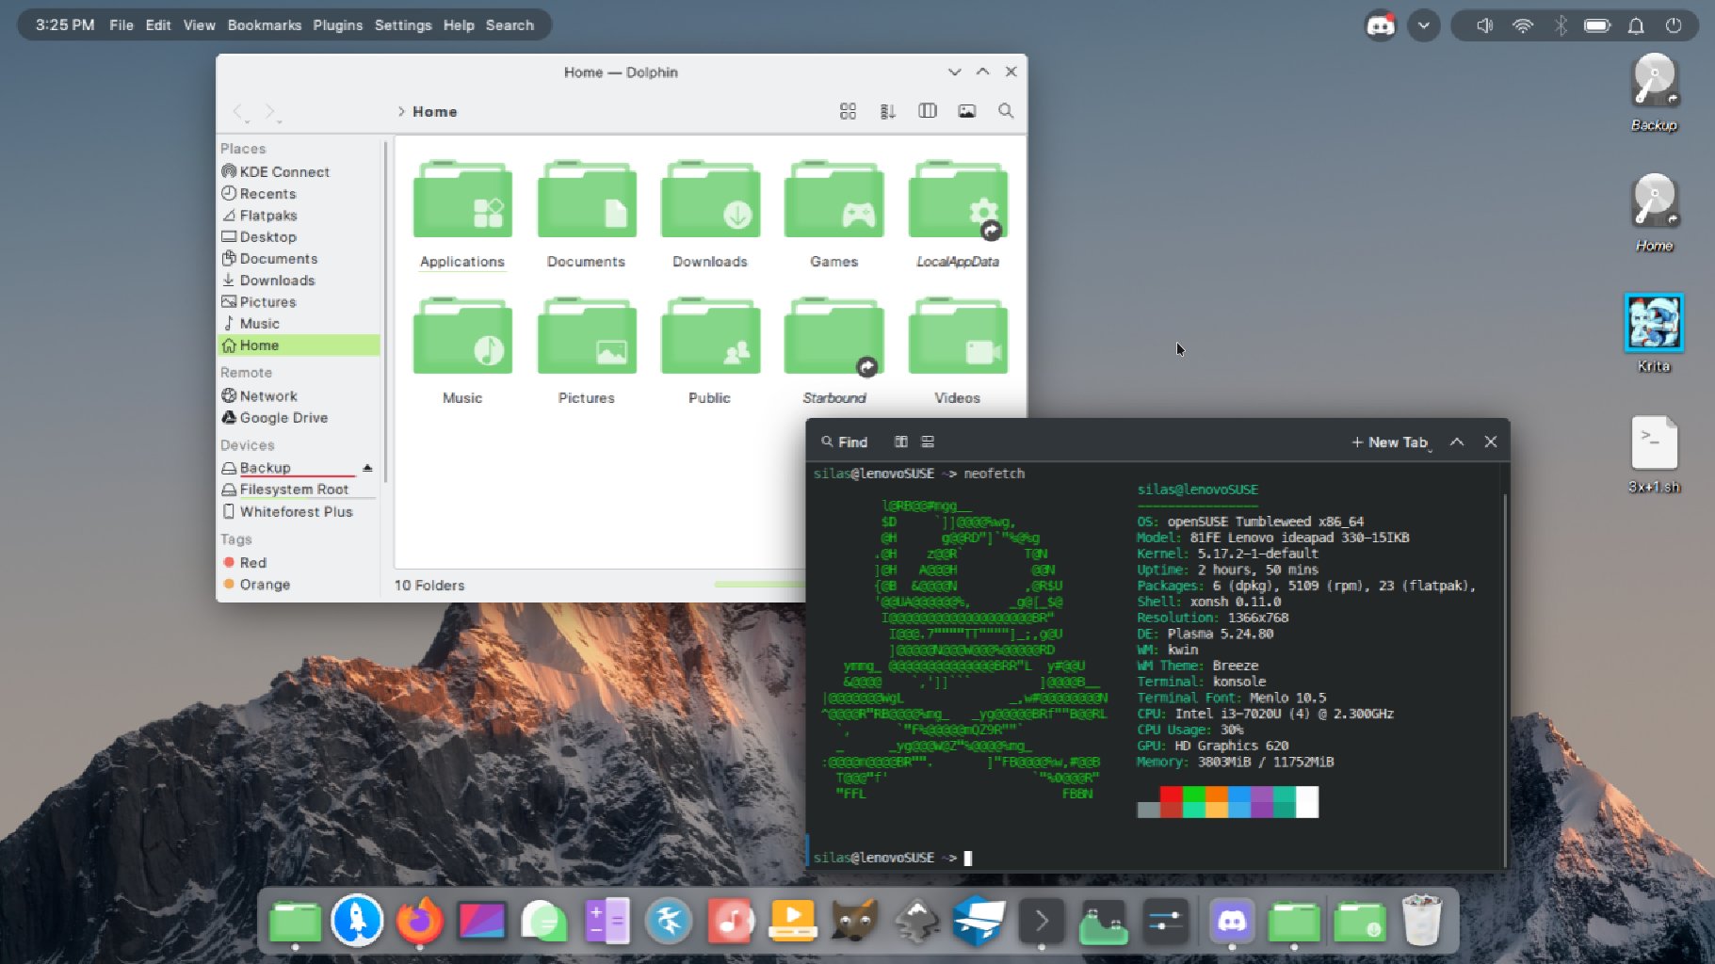Click the Discord icon in system tray
Image resolution: width=1715 pixels, height=964 pixels.
tap(1381, 25)
